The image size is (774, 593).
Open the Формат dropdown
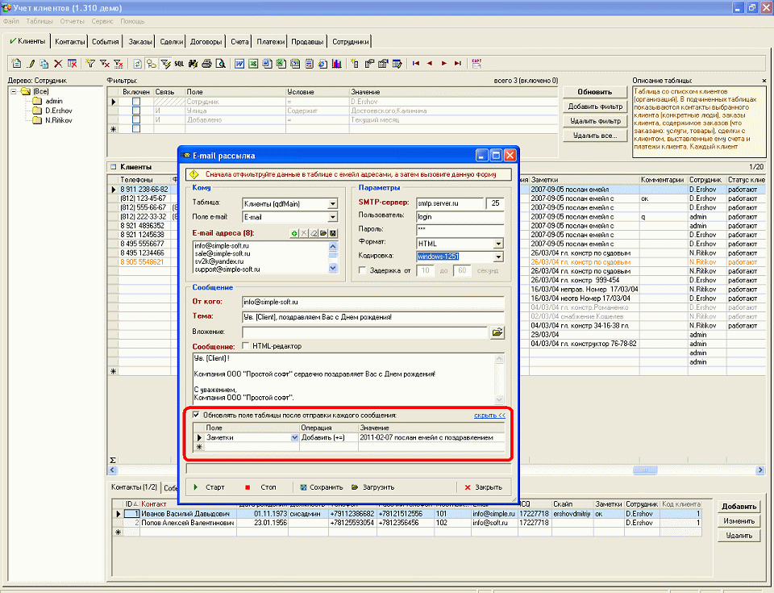pyautogui.click(x=498, y=243)
